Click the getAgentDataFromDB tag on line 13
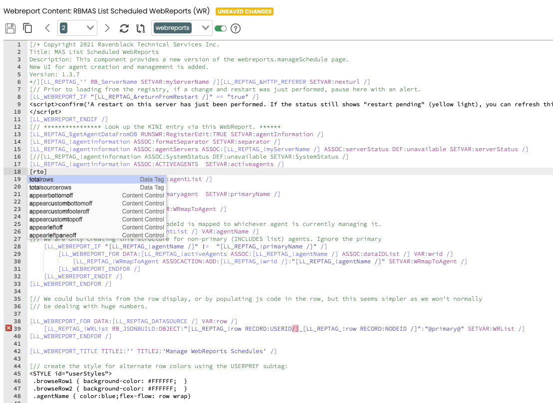The height and width of the screenshot is (403, 553). (x=176, y=134)
